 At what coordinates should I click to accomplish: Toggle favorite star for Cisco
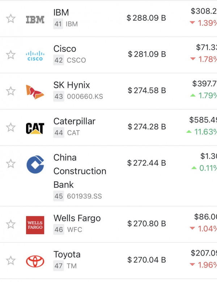11,55
